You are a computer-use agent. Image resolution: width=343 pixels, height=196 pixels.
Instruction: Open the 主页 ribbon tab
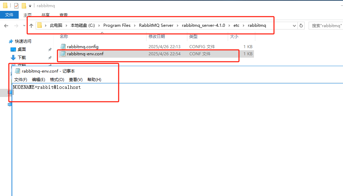pyautogui.click(x=28, y=15)
